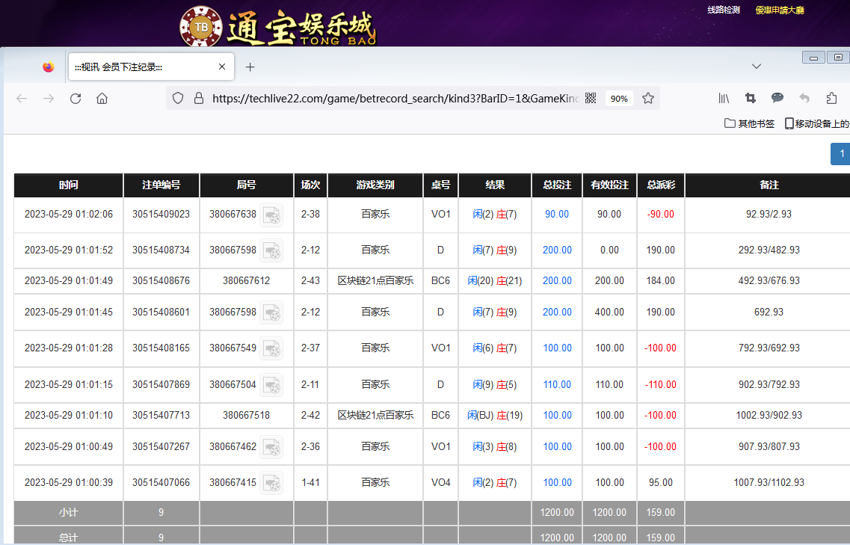850x545 pixels.
Task: Change the 90% zoom level indicator
Action: pos(619,98)
